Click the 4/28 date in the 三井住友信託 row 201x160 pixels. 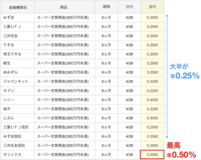(129, 145)
